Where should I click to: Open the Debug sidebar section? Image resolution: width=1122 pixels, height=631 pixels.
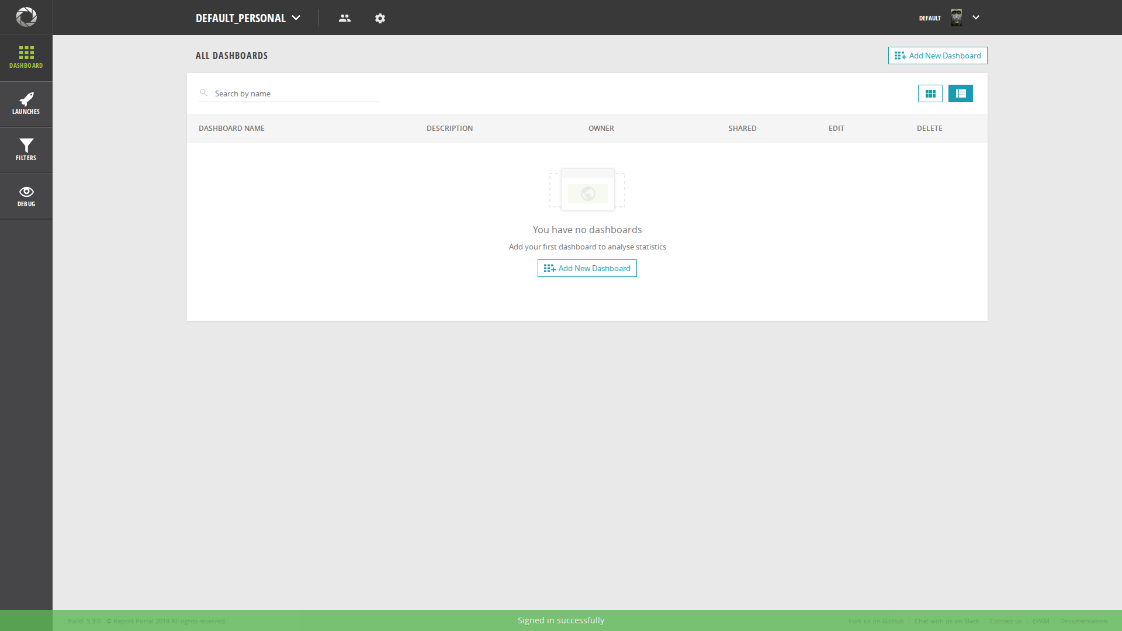click(26, 196)
